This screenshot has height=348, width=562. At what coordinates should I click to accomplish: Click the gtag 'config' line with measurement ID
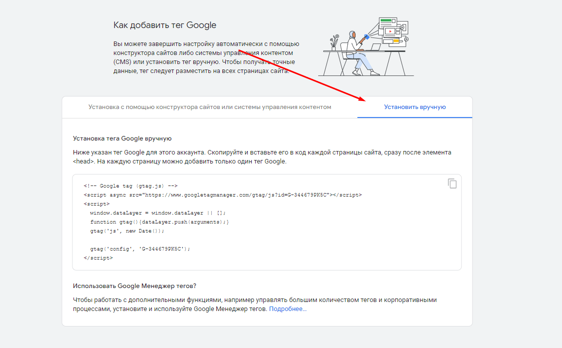[140, 248]
